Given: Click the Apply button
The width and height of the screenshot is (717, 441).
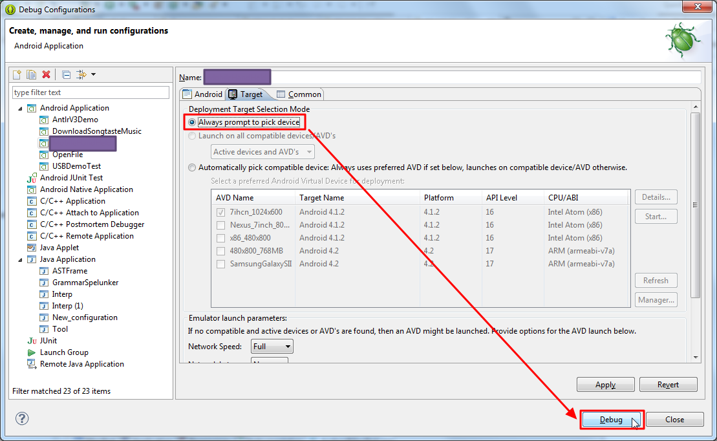Looking at the screenshot, I should pyautogui.click(x=605, y=385).
